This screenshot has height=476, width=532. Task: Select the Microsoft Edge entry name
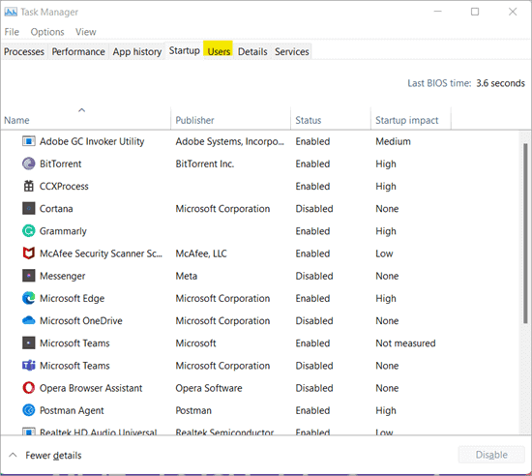click(72, 298)
